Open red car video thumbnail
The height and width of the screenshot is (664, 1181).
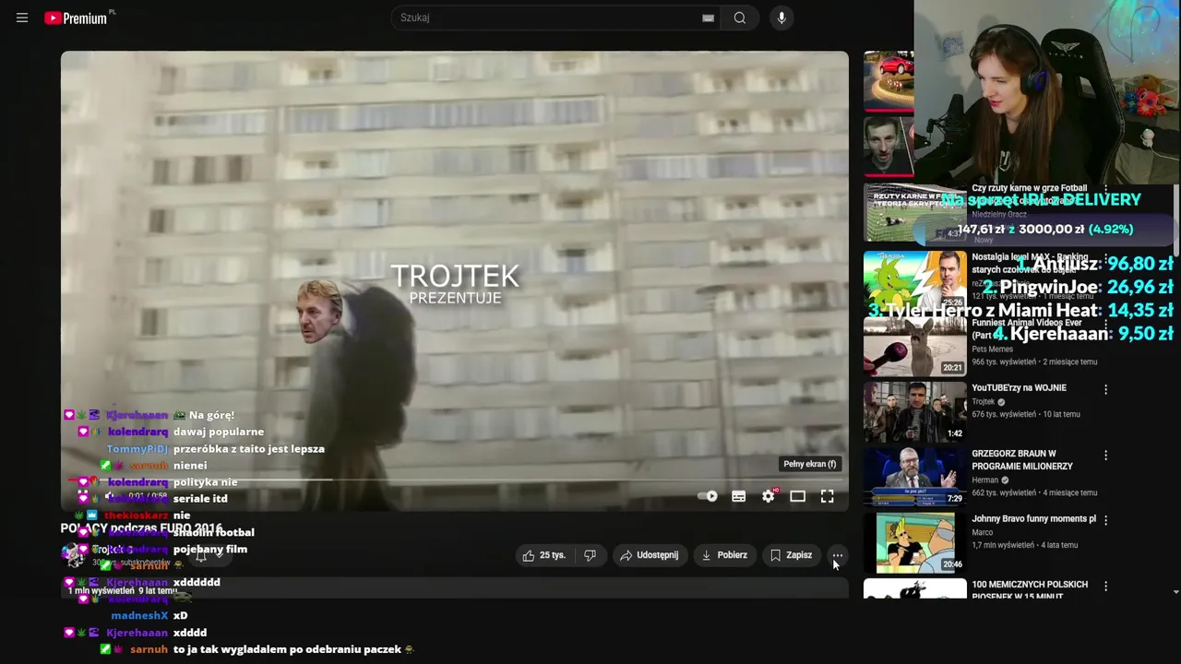[x=889, y=80]
